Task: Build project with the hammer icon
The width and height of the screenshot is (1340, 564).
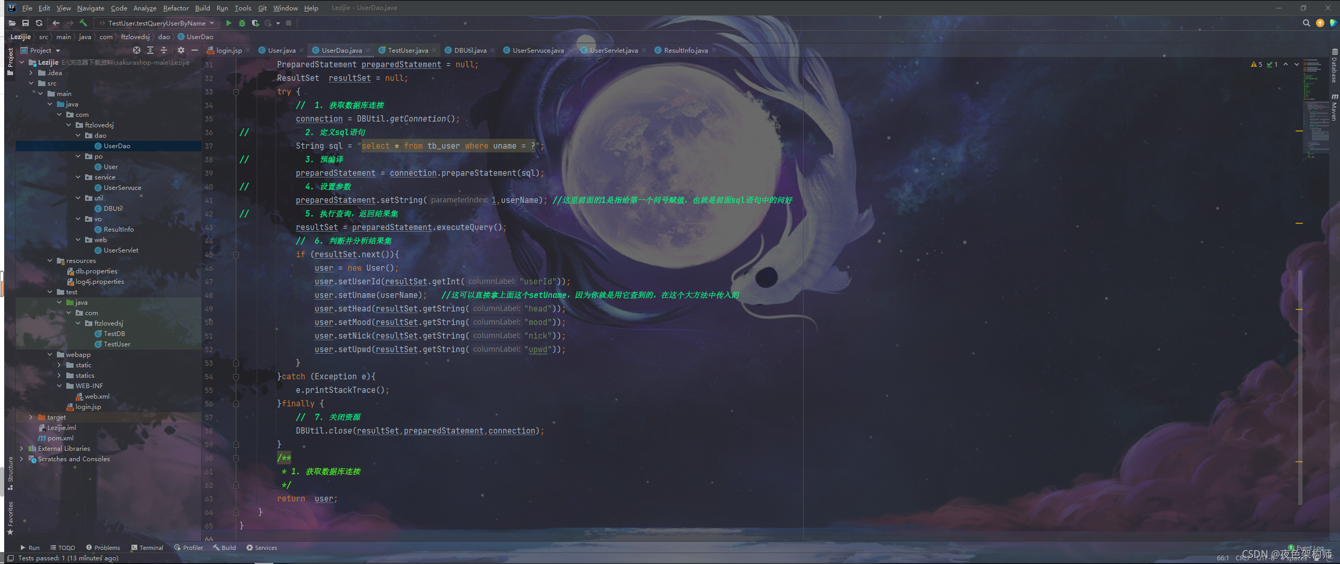Action: (x=83, y=23)
